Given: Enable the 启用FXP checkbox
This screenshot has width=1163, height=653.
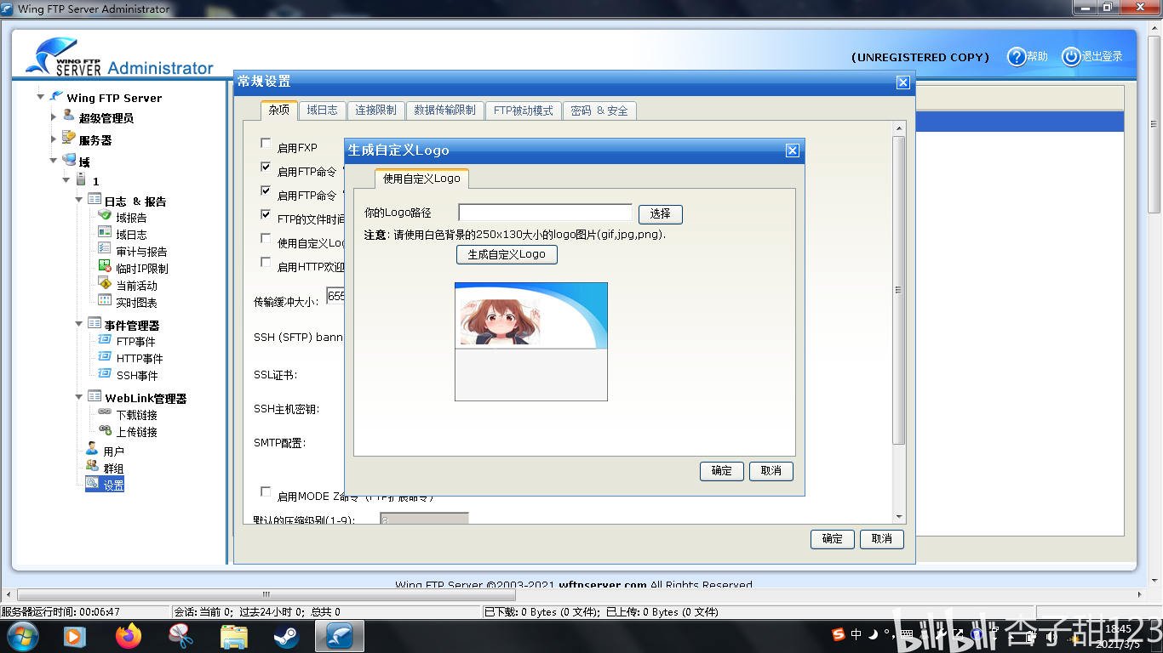Looking at the screenshot, I should pyautogui.click(x=266, y=144).
